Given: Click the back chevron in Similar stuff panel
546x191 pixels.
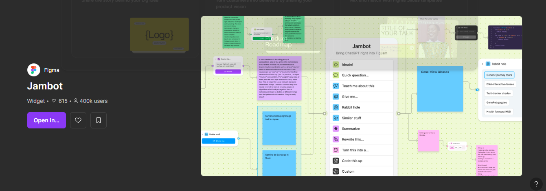Looking at the screenshot, I should pyautogui.click(x=202, y=134).
